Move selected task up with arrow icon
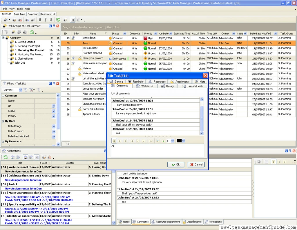The image size is (297, 230). pos(46,20)
